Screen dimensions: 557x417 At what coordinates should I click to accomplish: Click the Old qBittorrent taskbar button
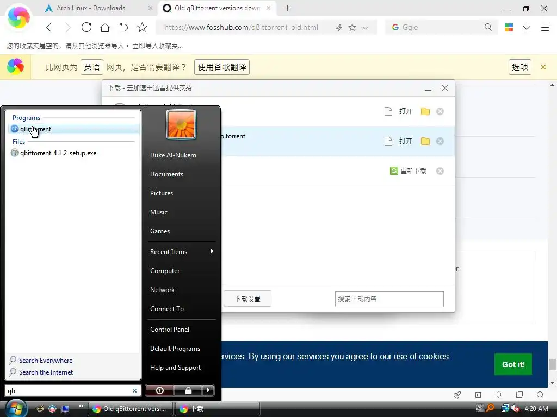tap(131, 409)
